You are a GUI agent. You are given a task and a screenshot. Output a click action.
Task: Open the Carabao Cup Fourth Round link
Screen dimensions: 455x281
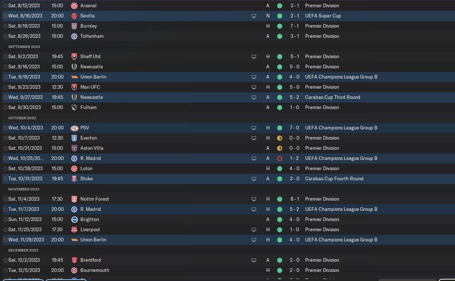[334, 179]
